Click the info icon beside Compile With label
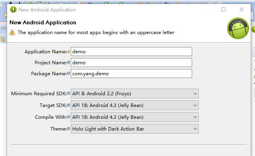Screen dimensions: 255x156 click(x=68, y=117)
